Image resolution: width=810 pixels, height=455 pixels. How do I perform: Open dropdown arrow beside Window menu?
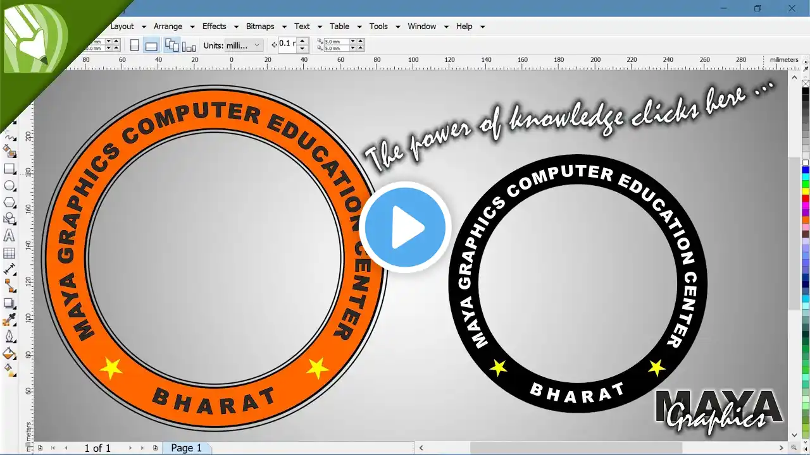click(x=446, y=27)
